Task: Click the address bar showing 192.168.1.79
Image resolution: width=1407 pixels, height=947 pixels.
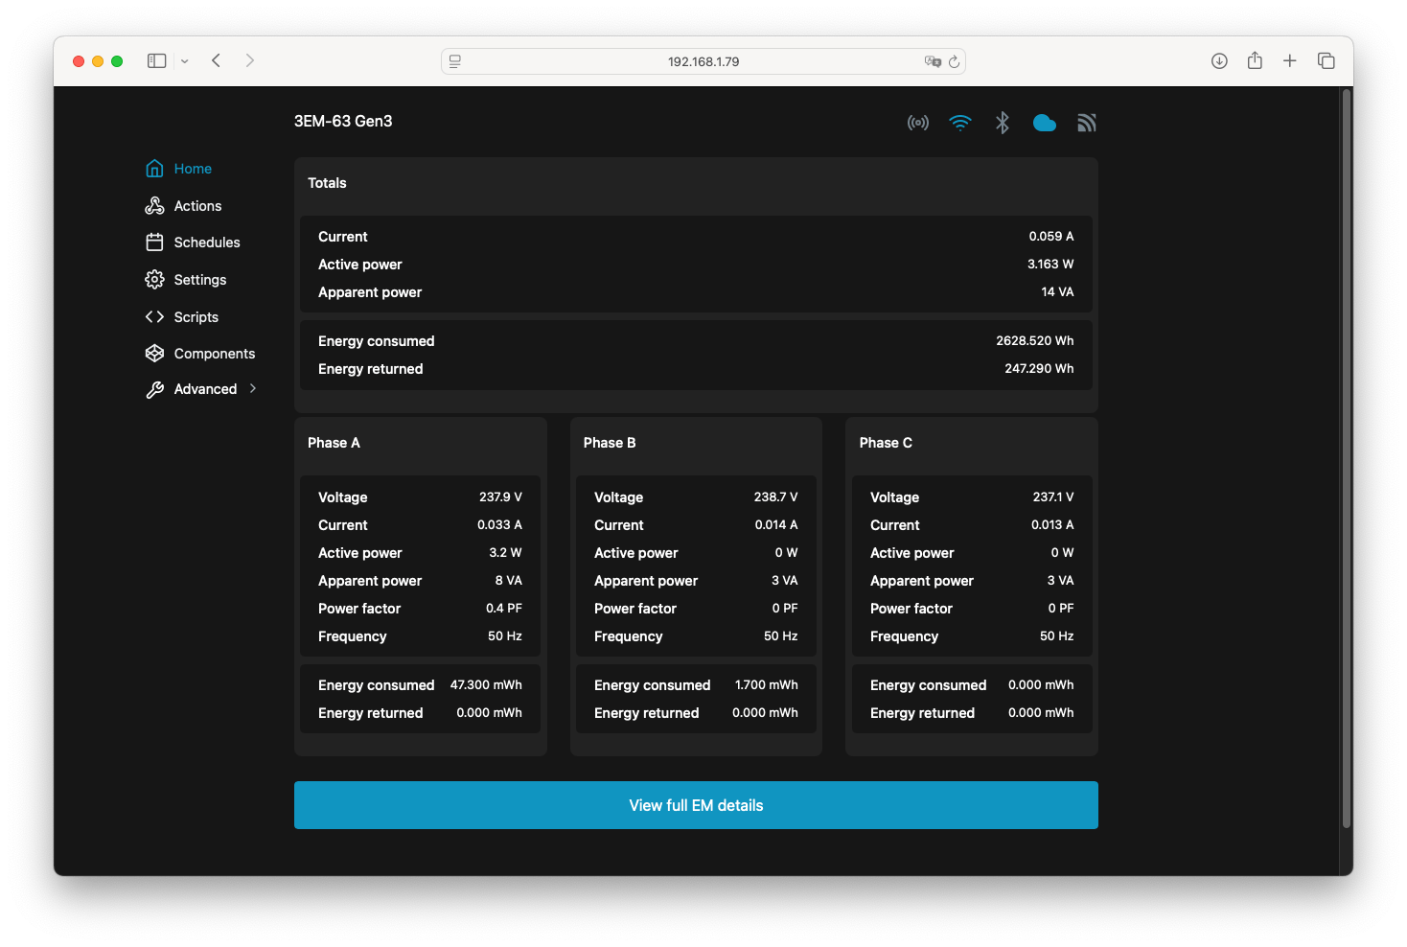Action: point(703,61)
